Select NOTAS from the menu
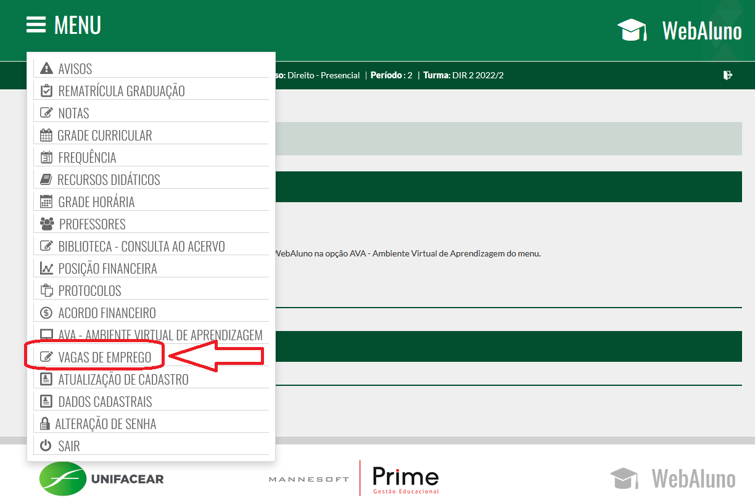Viewport: 755px width, 503px height. pyautogui.click(x=73, y=113)
